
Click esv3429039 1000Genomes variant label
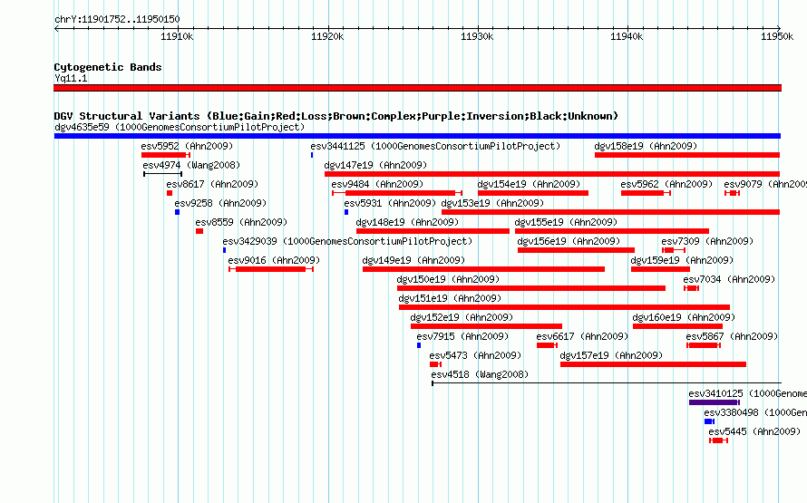pyautogui.click(x=347, y=241)
